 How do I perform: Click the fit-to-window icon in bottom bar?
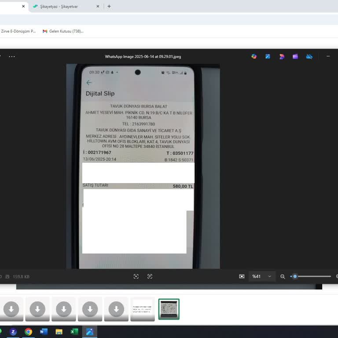pos(136,276)
